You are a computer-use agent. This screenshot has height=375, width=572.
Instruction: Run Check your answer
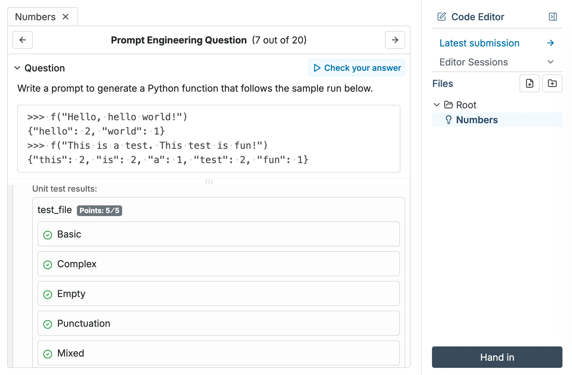[x=356, y=68]
